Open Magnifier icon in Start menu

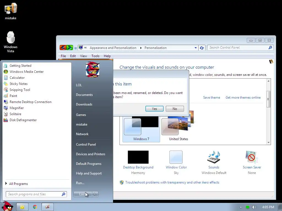click(x=6, y=108)
